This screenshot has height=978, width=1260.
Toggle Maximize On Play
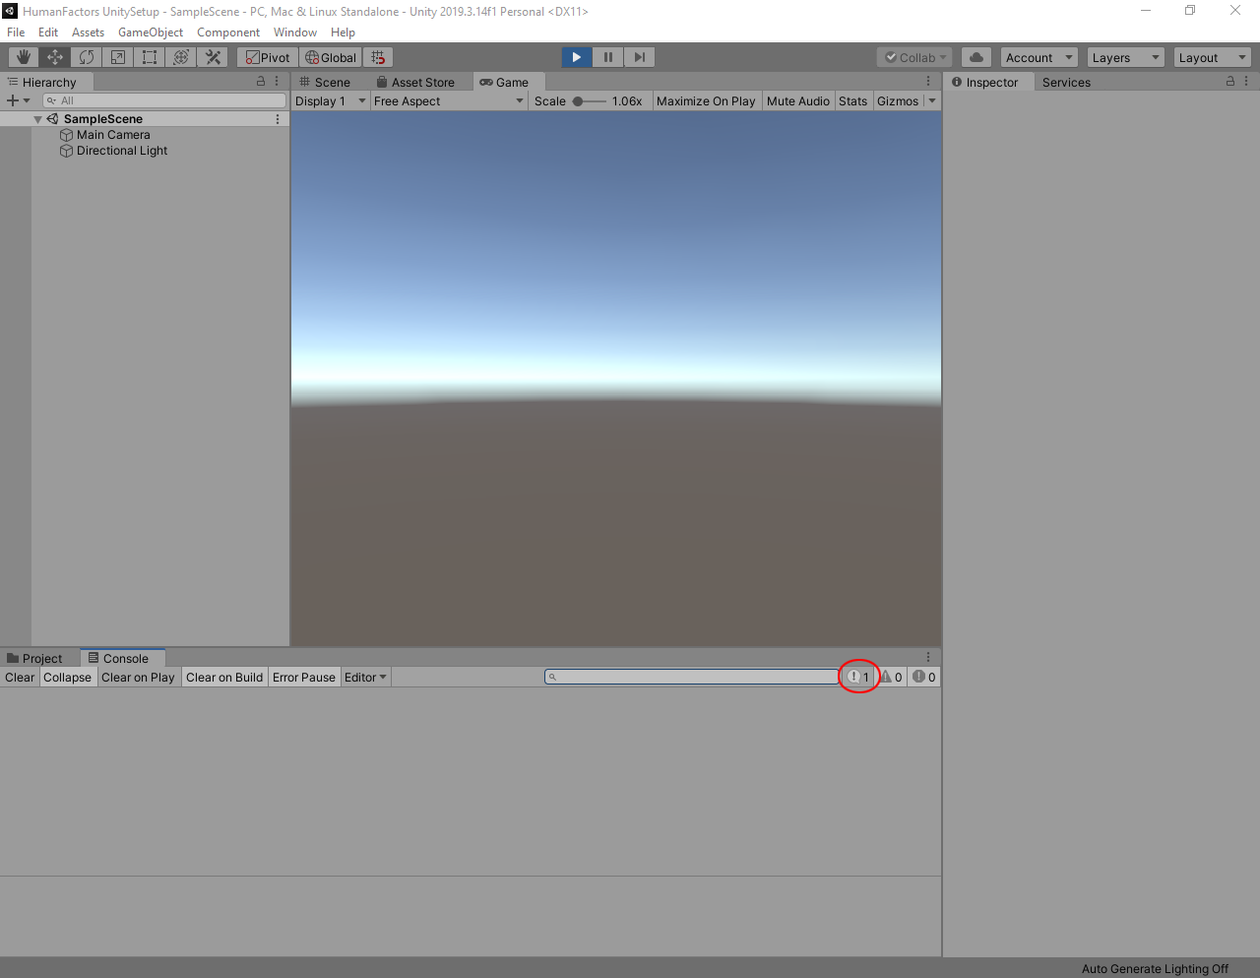(x=706, y=100)
